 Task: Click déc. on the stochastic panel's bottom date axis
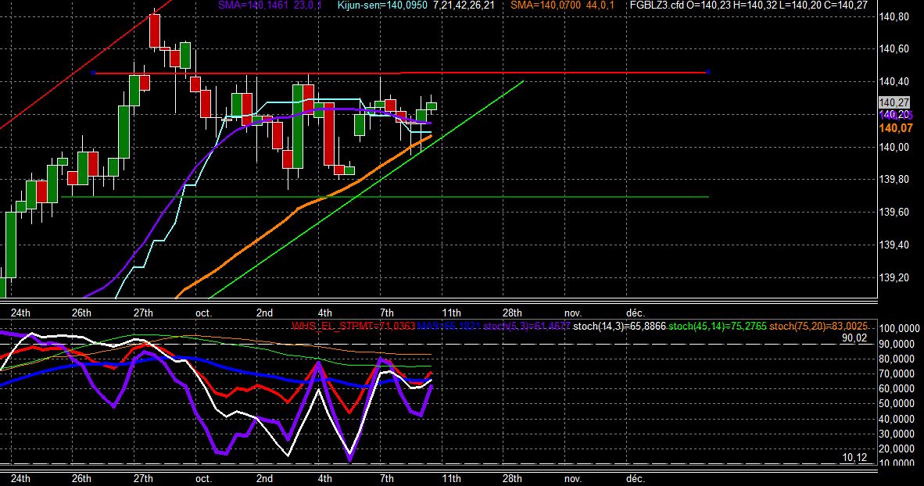point(636,478)
